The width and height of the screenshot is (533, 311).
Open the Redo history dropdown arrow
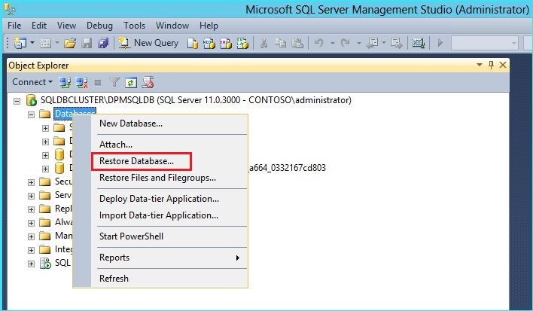[x=358, y=43]
